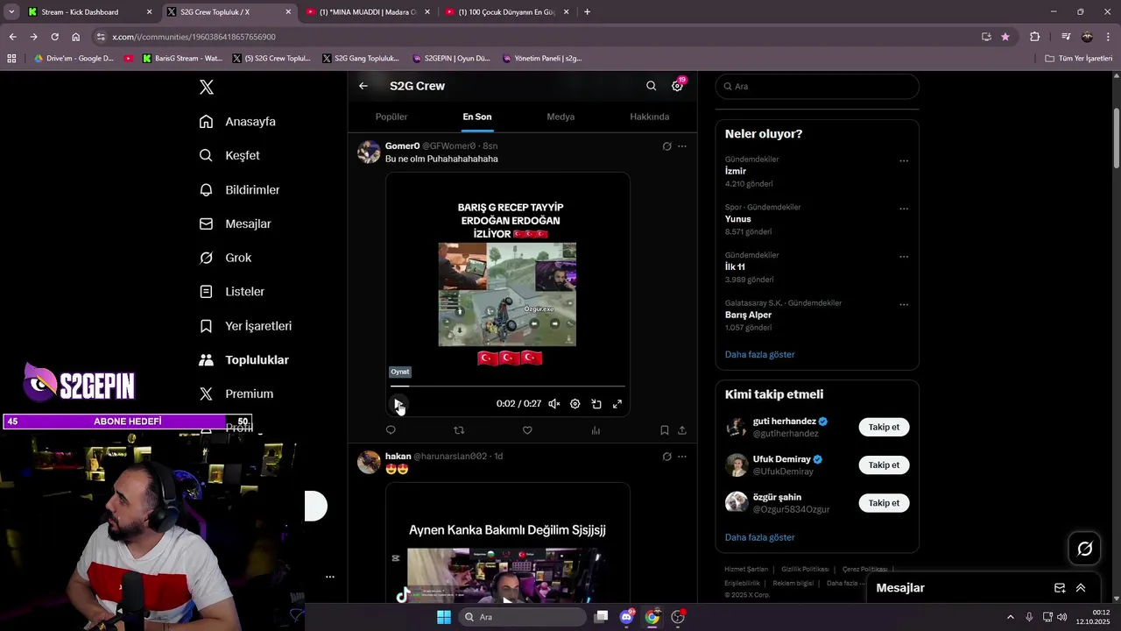The image size is (1121, 631).
Task: Open options for İzmir trend
Action: pyautogui.click(x=904, y=161)
